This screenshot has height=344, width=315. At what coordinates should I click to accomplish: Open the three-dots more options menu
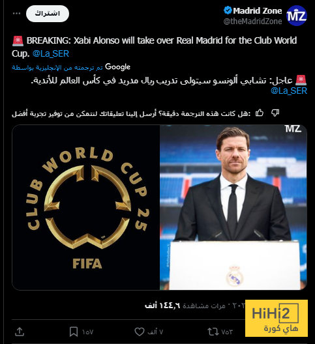coord(17,14)
